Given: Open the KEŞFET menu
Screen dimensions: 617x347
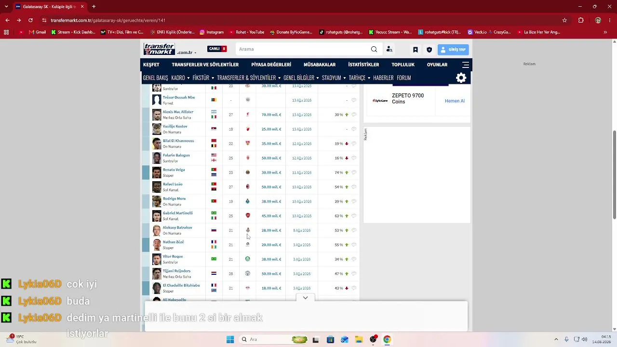Looking at the screenshot, I should (x=151, y=65).
